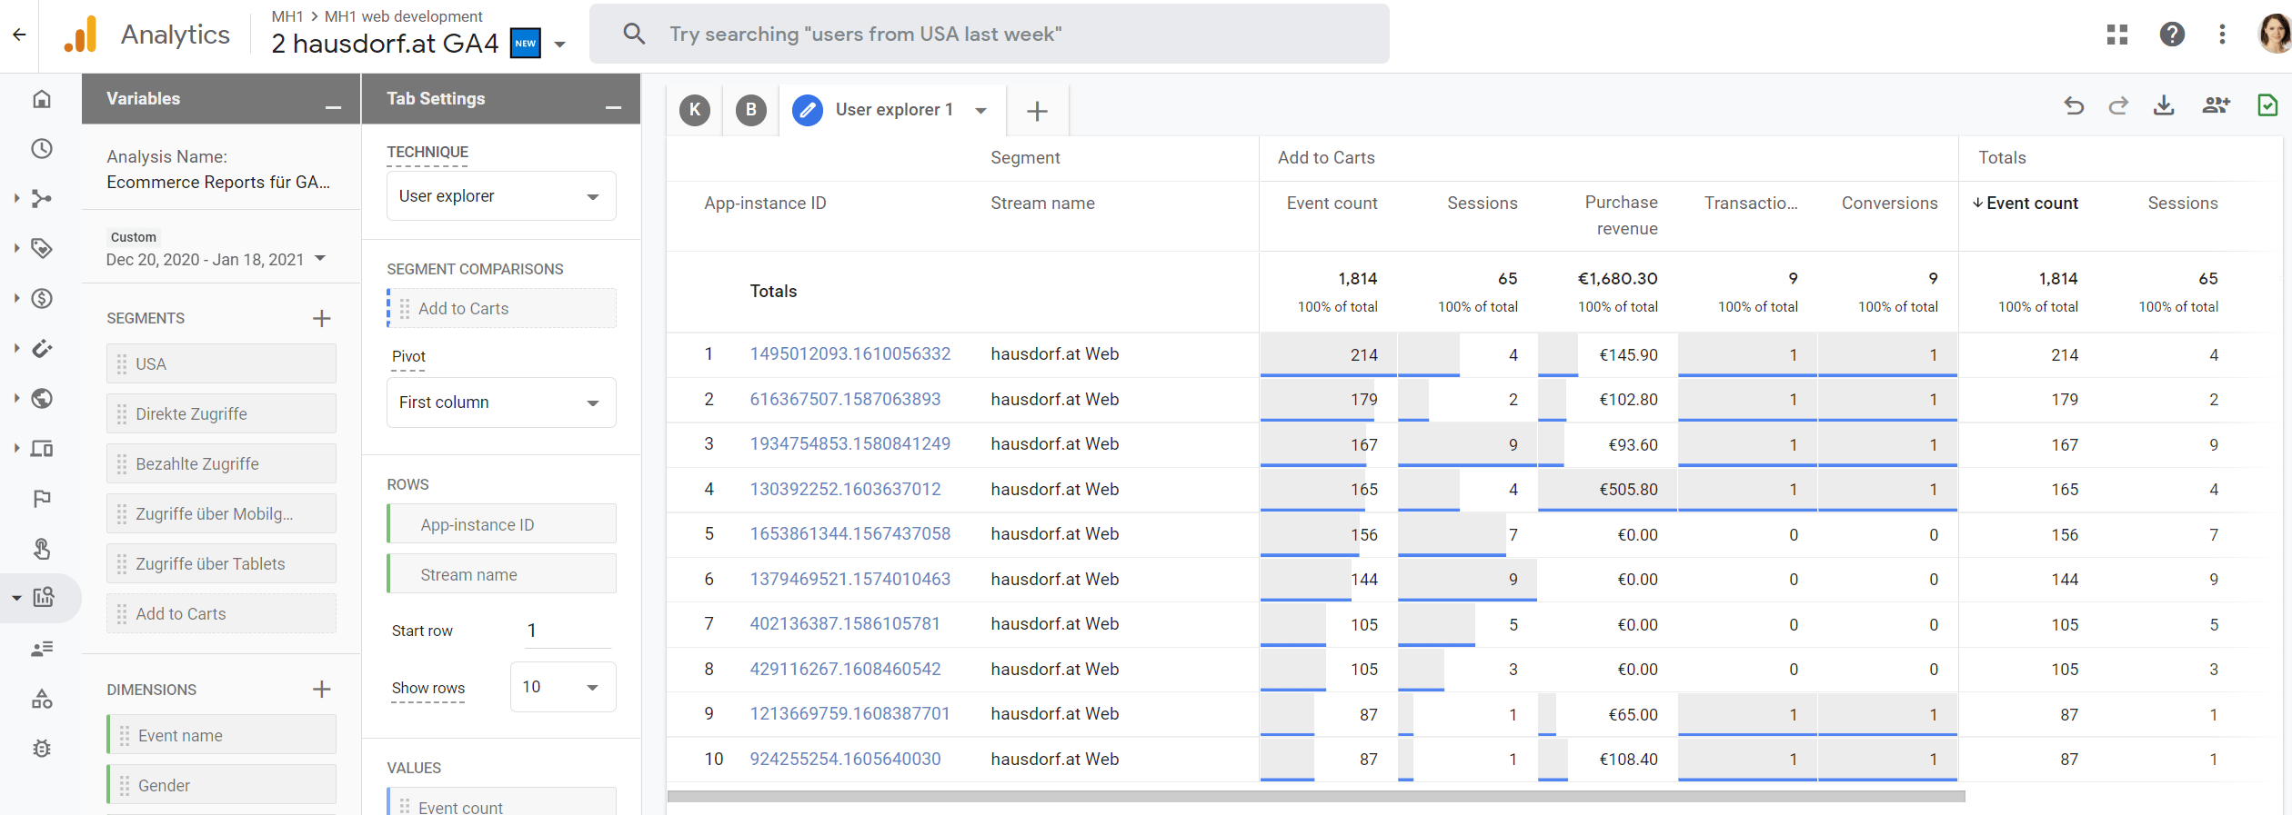Open Demographics globe icon in sidebar
Screen dimensions: 2292x815
(42, 398)
